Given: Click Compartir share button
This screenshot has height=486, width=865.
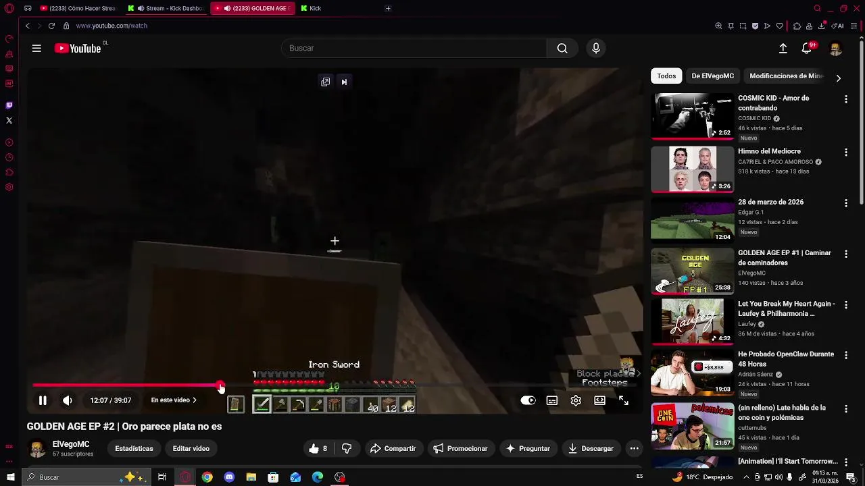Looking at the screenshot, I should coord(393,448).
